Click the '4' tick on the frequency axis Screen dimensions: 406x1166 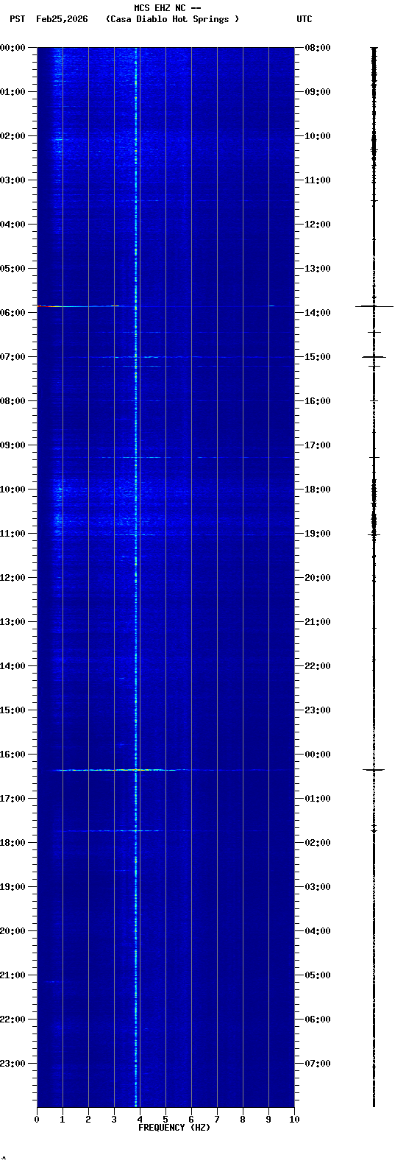140,1120
